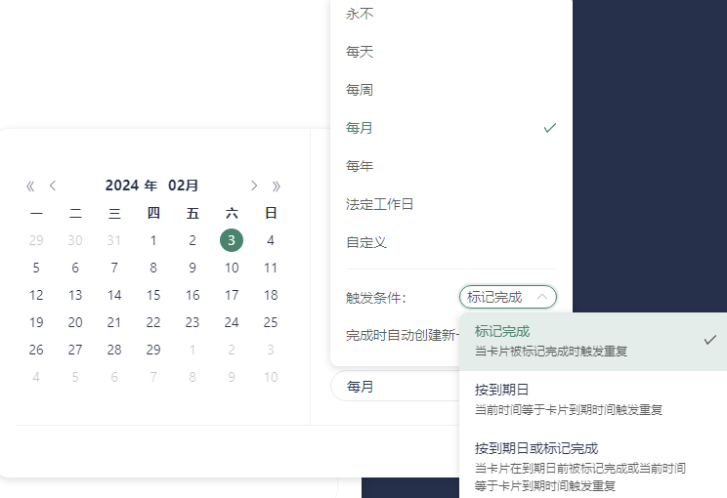727x498 pixels.
Task: Select 法定工作日 repeat option
Action: (x=379, y=204)
